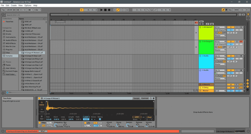Toggle the Simpler Filter on/off switch

click(40, 123)
